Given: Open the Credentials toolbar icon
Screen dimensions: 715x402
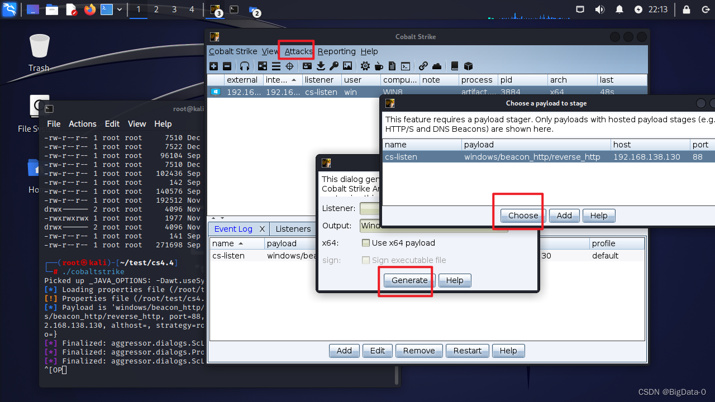Looking at the screenshot, I should click(307, 66).
